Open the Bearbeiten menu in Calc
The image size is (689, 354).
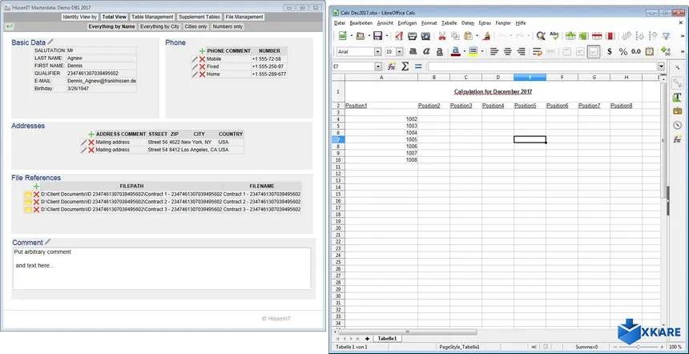(361, 23)
